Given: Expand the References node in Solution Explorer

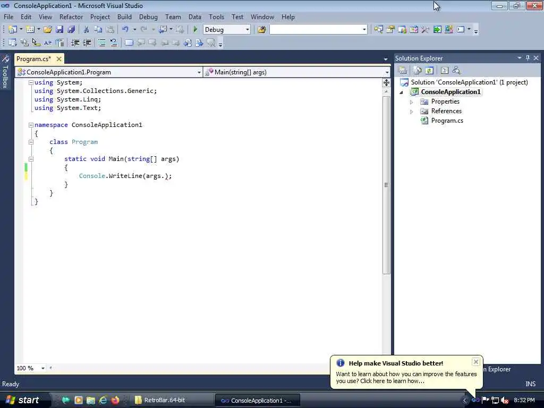Looking at the screenshot, I should tap(412, 112).
